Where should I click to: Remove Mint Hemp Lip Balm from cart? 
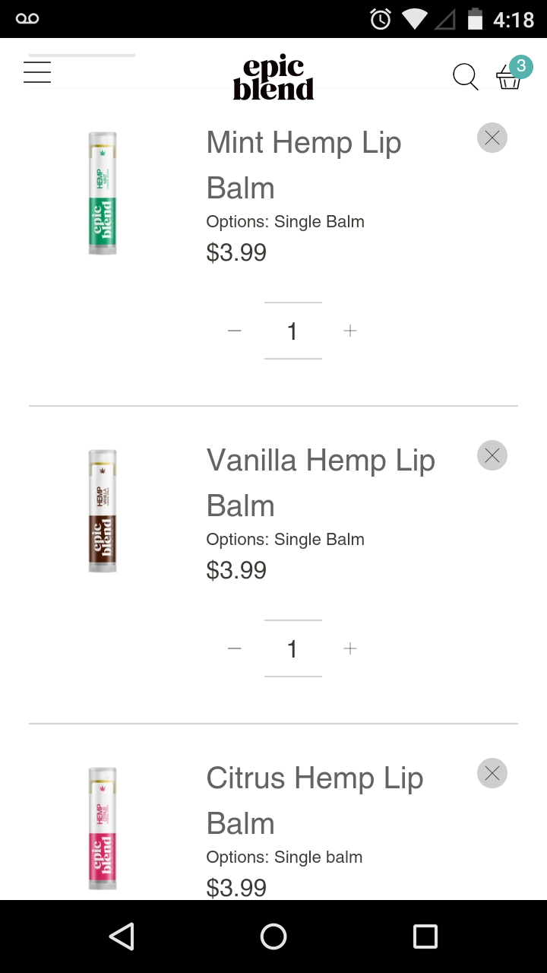click(492, 138)
